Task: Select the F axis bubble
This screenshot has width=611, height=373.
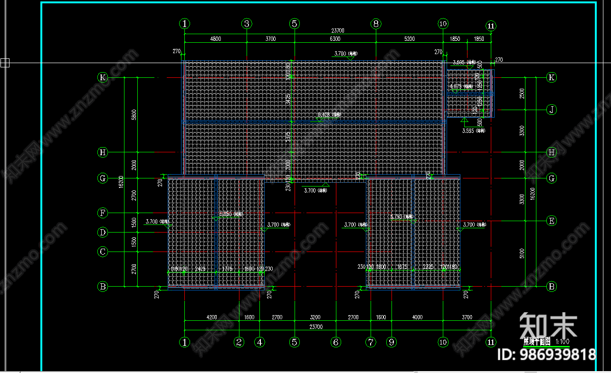Action: pyautogui.click(x=103, y=213)
